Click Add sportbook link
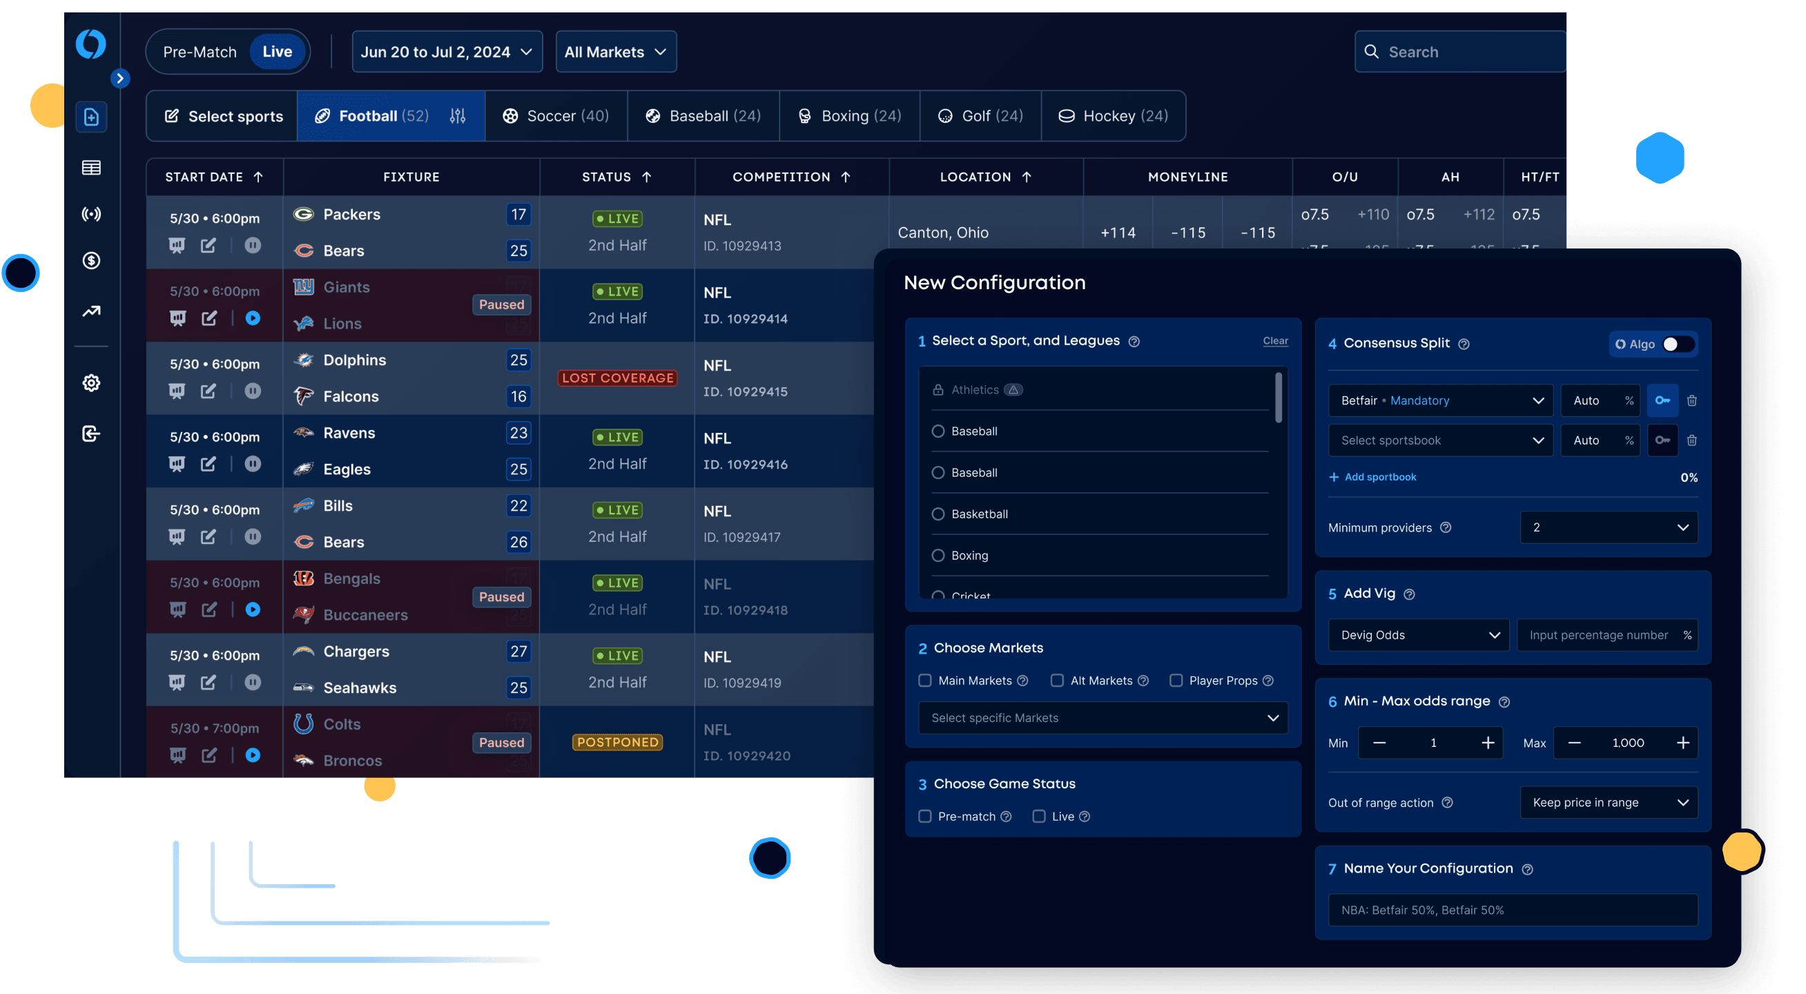This screenshot has width=1806, height=994. 1372,477
